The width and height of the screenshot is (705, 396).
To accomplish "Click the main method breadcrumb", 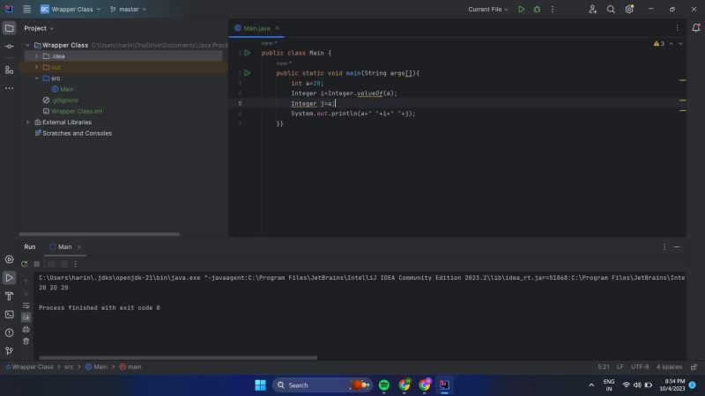I will point(130,367).
